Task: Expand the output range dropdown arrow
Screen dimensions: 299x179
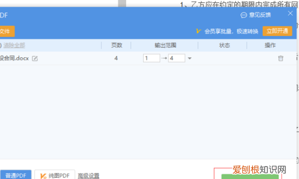Action: point(189,58)
